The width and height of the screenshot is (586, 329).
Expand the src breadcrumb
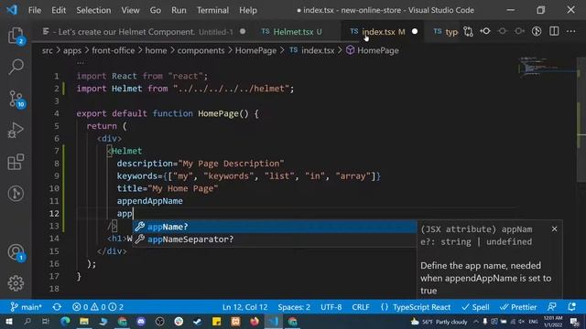pyautogui.click(x=47, y=50)
